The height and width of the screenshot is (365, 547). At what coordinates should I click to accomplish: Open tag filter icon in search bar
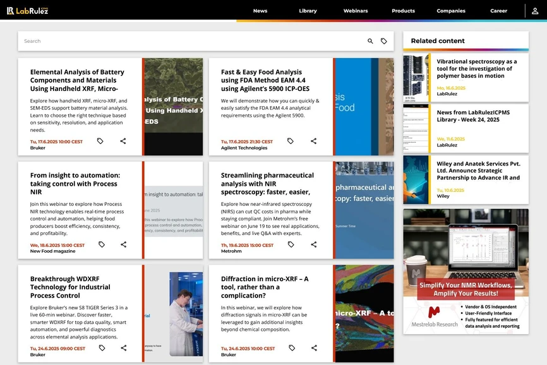tap(384, 41)
